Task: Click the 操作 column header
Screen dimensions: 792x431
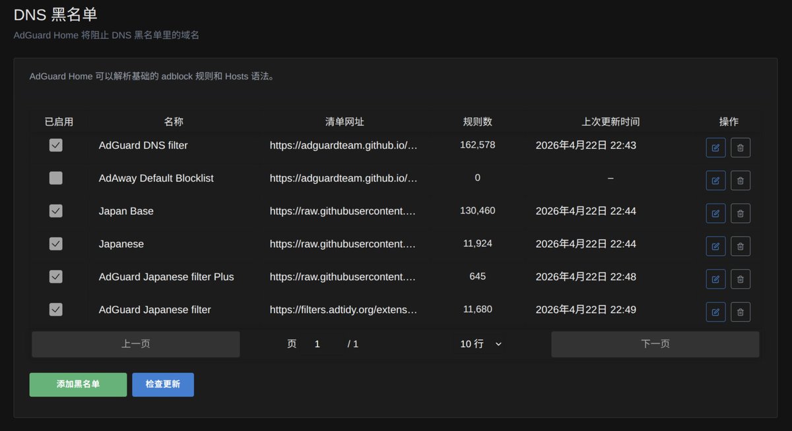Action: tap(729, 122)
